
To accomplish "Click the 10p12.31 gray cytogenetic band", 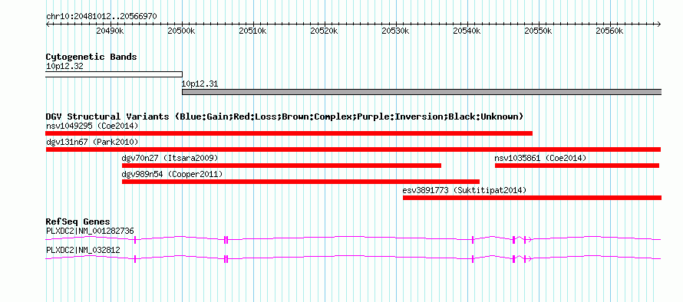I will click(421, 92).
